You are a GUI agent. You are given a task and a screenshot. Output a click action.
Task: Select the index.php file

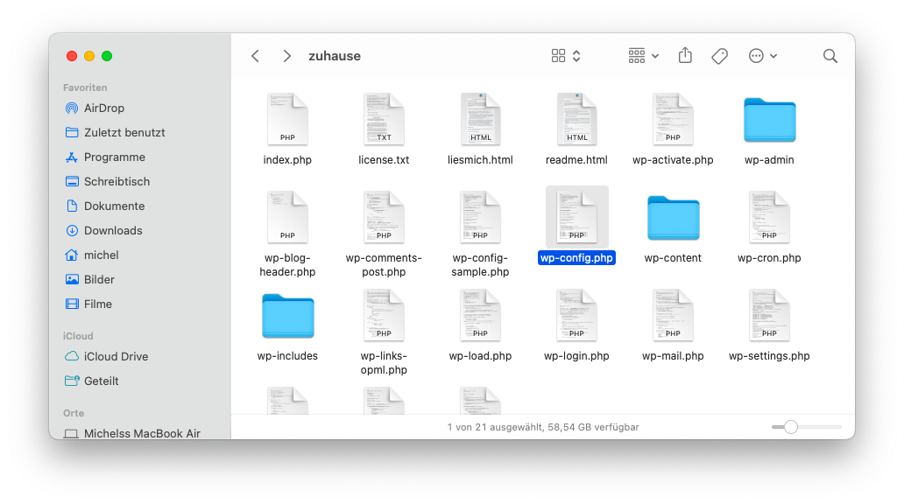click(287, 120)
